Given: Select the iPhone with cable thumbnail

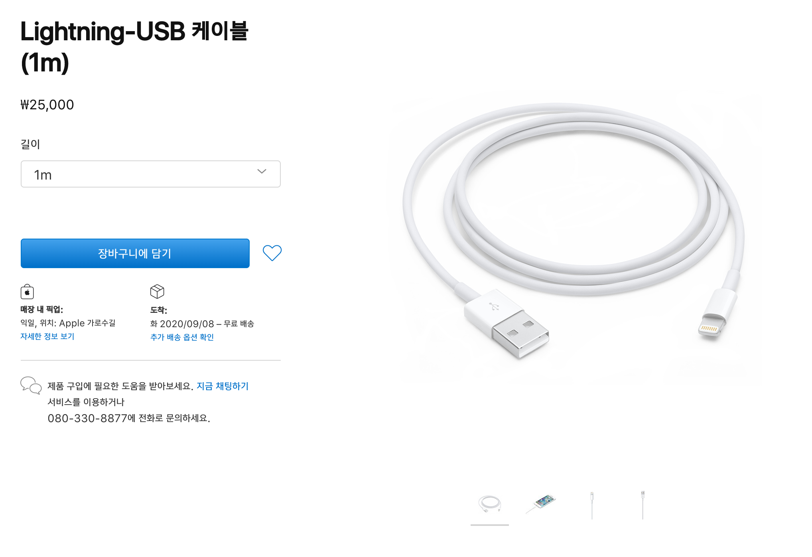Looking at the screenshot, I should 541,504.
